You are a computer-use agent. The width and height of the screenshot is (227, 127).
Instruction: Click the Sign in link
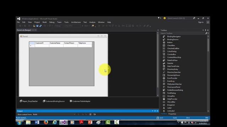(x=201, y=22)
